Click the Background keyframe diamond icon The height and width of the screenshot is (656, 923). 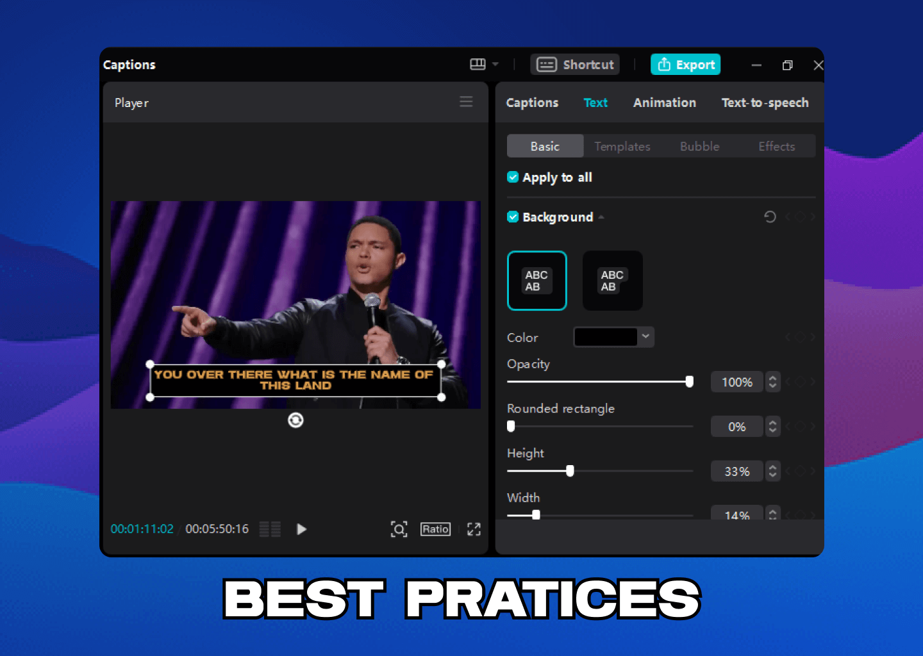[x=800, y=217]
